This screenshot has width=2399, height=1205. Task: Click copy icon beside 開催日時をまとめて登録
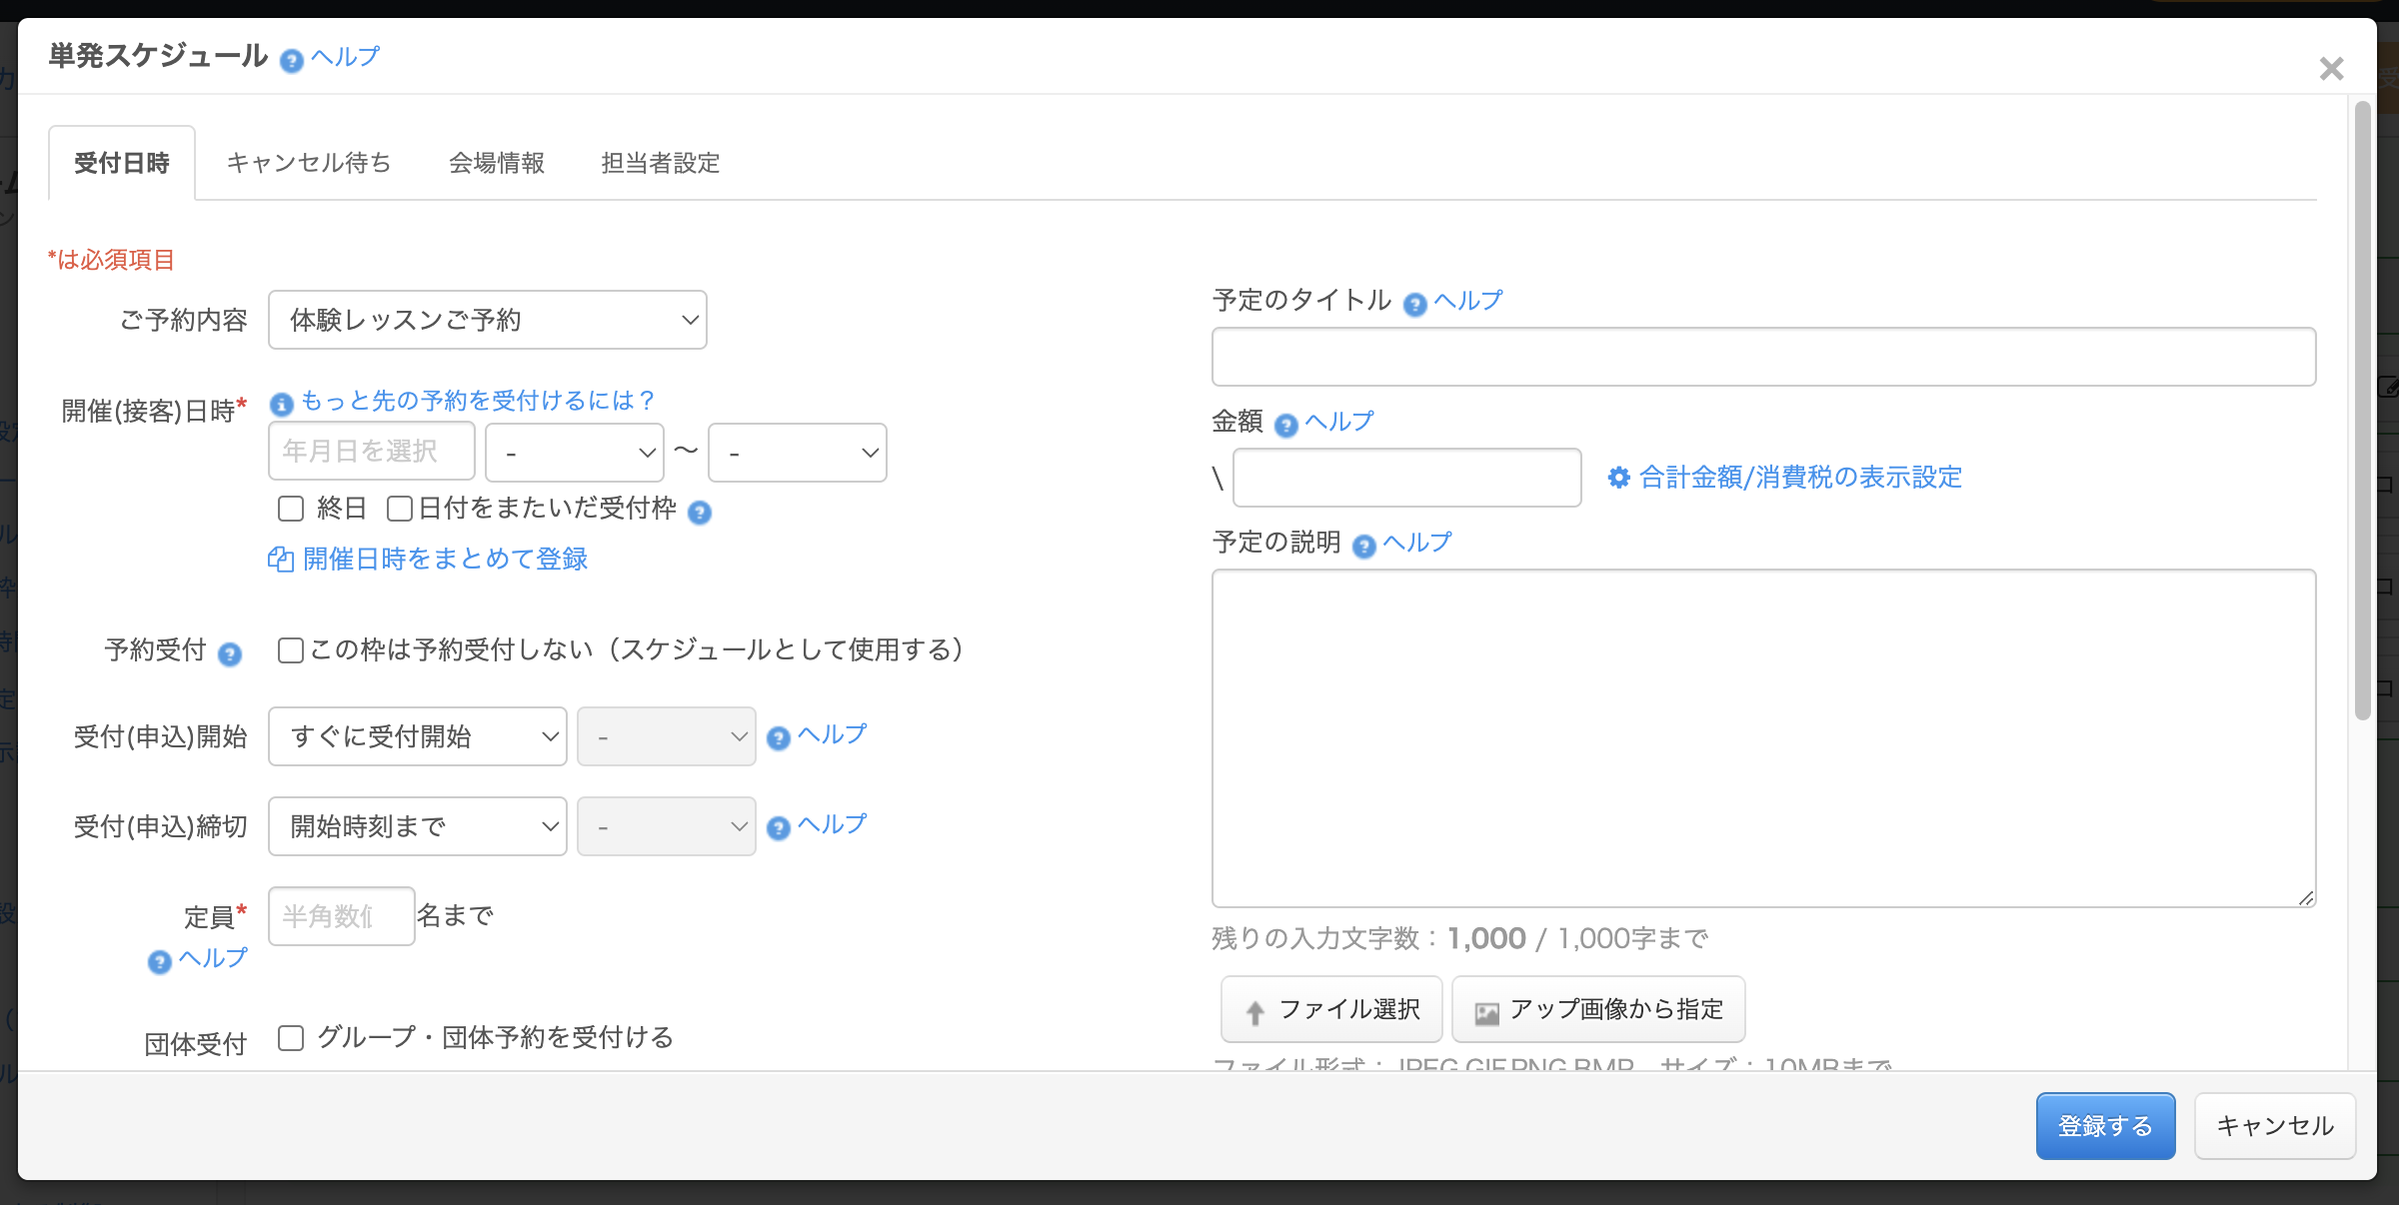pyautogui.click(x=280, y=560)
